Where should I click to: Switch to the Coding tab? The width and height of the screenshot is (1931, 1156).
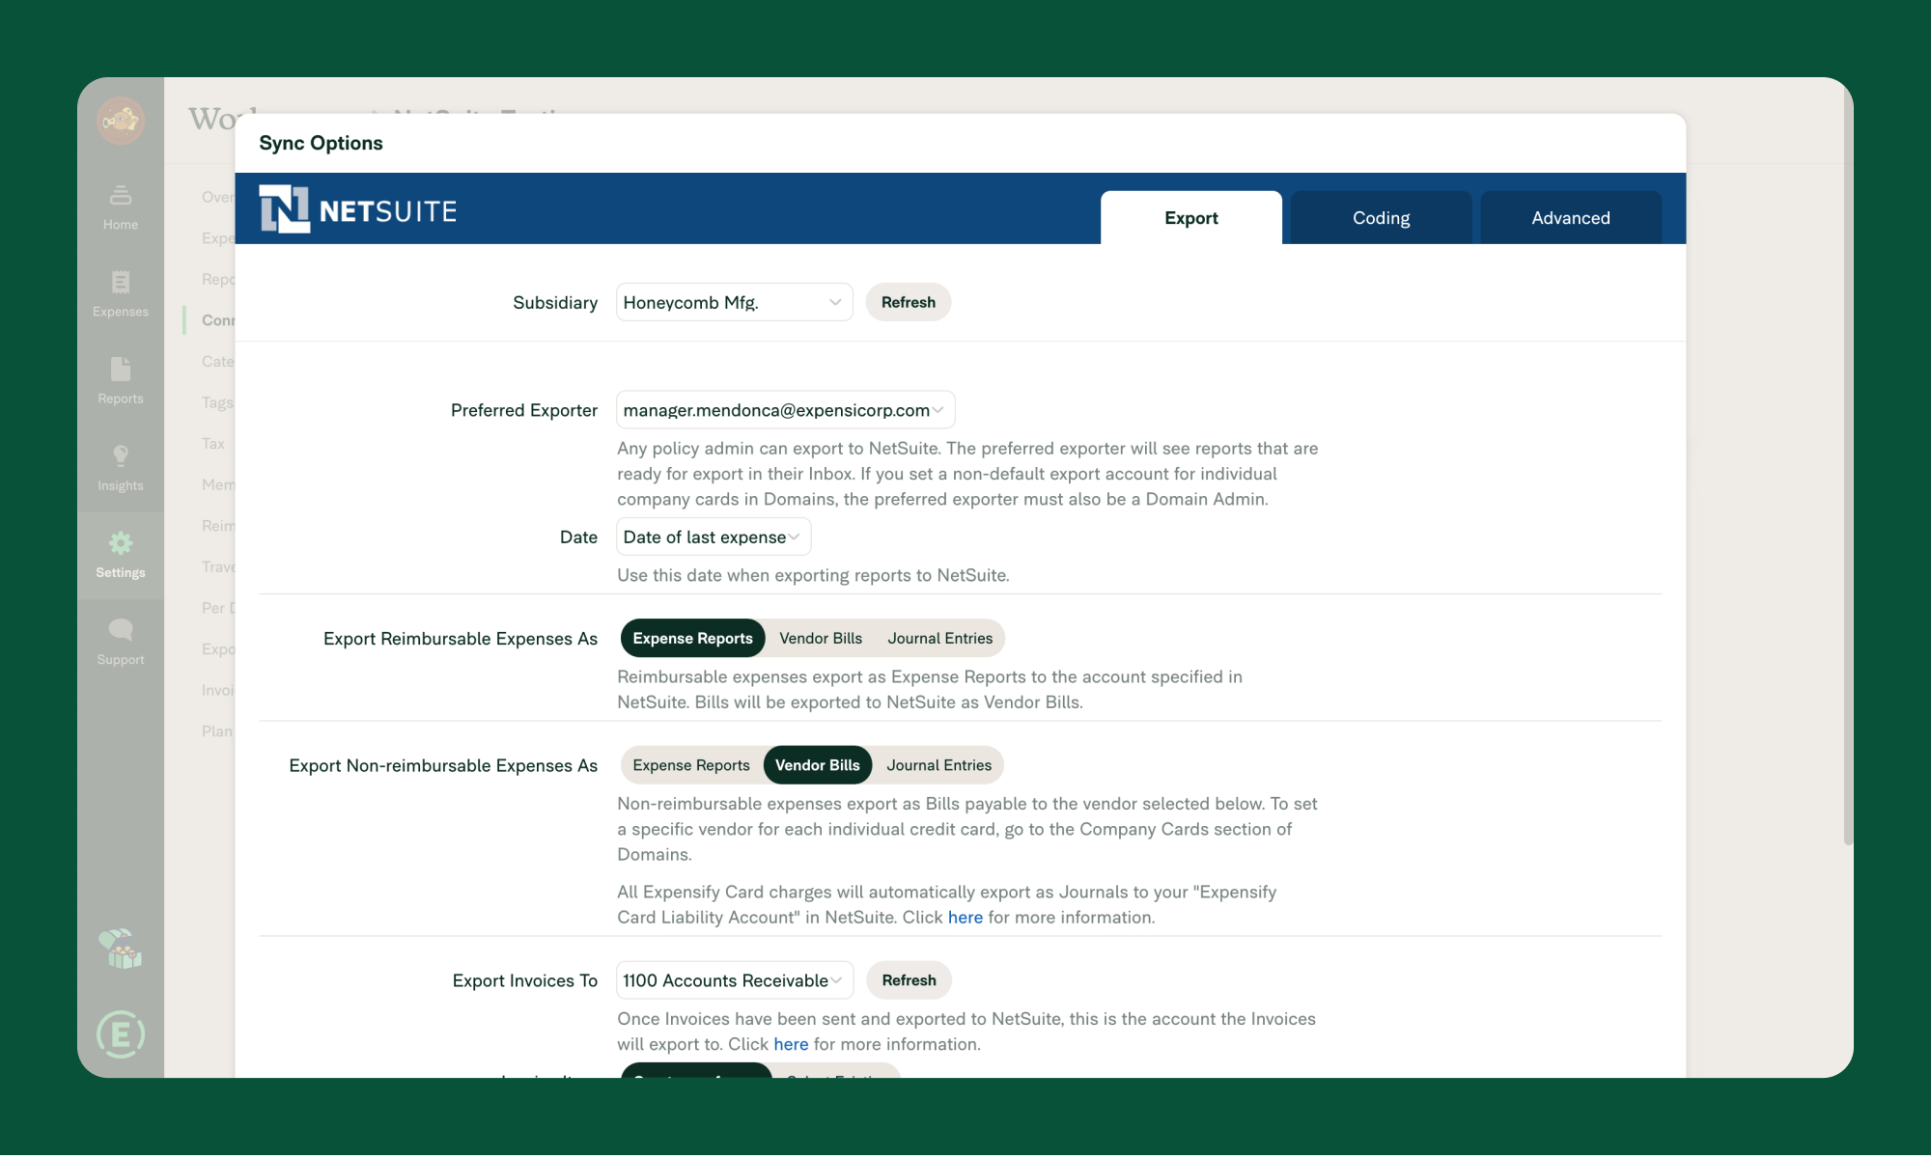pyautogui.click(x=1381, y=216)
